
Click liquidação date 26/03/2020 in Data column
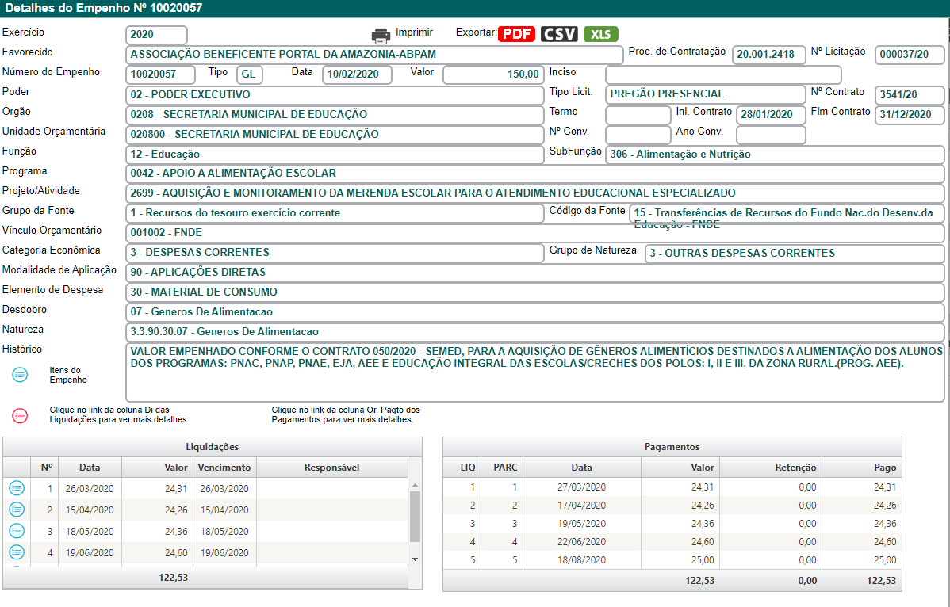click(x=90, y=488)
